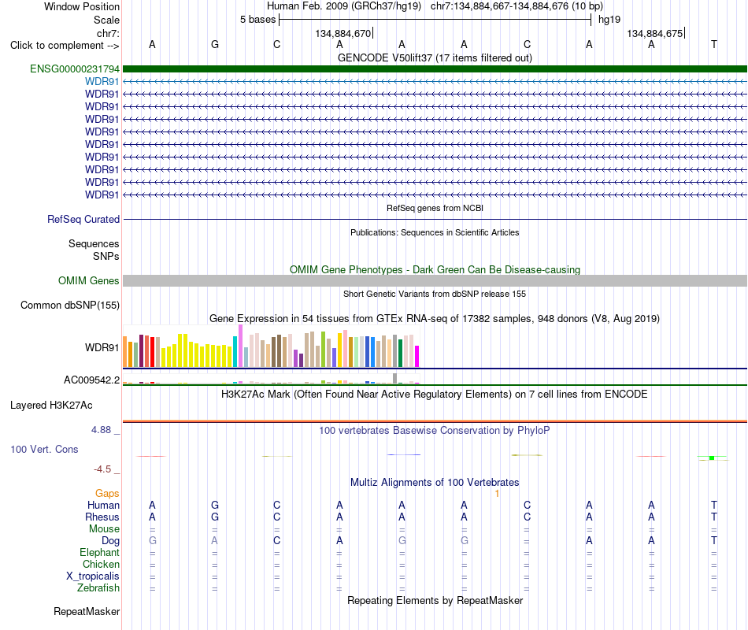748x630 pixels.
Task: Click the AC009542.2 expression label
Action: click(91, 380)
